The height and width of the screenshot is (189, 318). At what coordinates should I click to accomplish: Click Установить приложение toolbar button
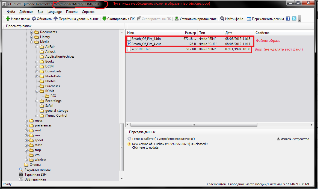click(195, 19)
